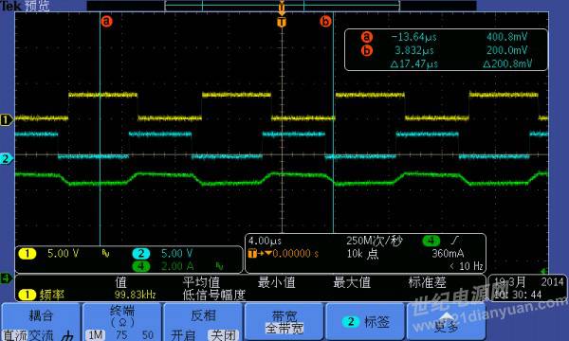
Task: Select 直流 DC coupling option
Action: (x=15, y=335)
